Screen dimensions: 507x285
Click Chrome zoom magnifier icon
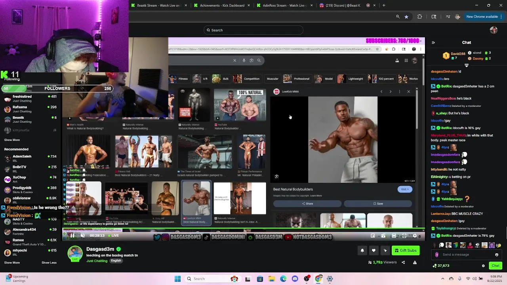[x=398, y=17]
